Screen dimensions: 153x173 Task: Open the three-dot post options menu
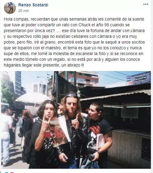(x=146, y=4)
